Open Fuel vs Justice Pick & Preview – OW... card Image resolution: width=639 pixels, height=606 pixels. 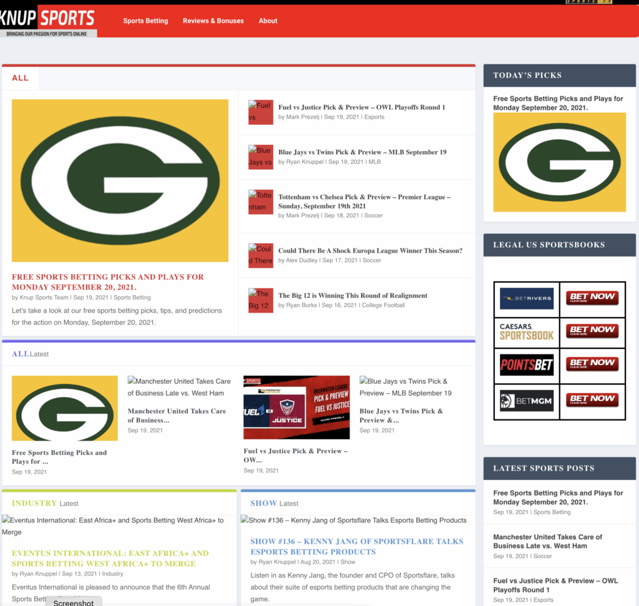click(x=295, y=455)
